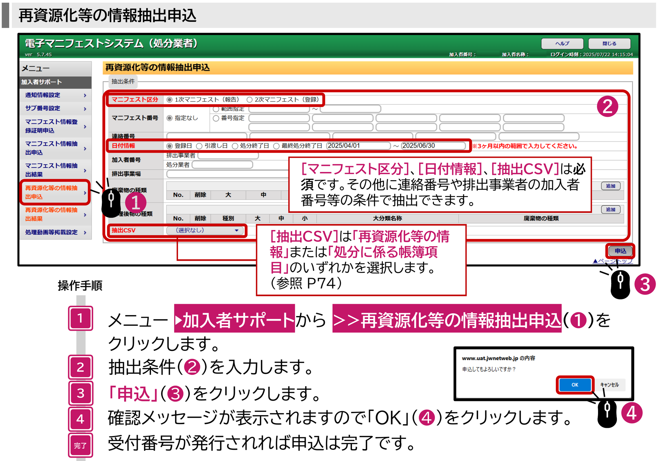Select 指定なし for manifest number
This screenshot has height=461, width=659.
pos(169,118)
